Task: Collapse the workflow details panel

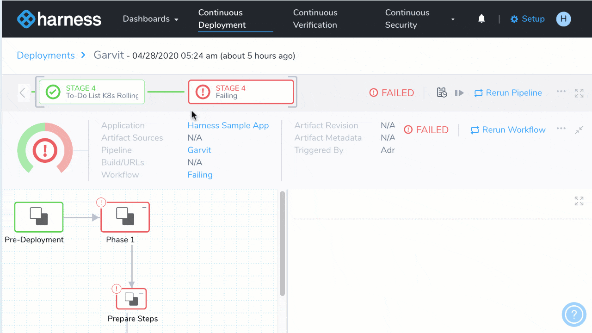Action: [x=579, y=130]
